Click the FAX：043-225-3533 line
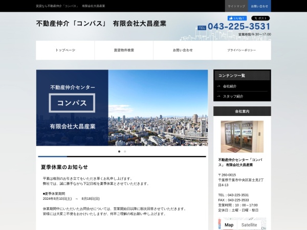The width and height of the screenshot is (307, 230). pos(233,200)
